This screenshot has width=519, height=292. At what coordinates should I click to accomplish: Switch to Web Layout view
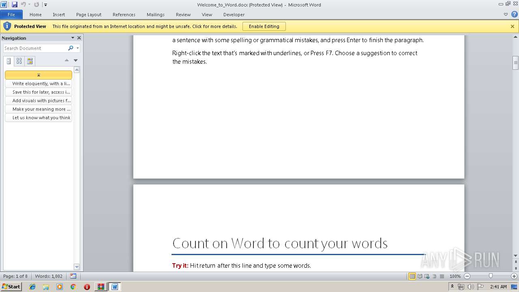(x=427, y=276)
